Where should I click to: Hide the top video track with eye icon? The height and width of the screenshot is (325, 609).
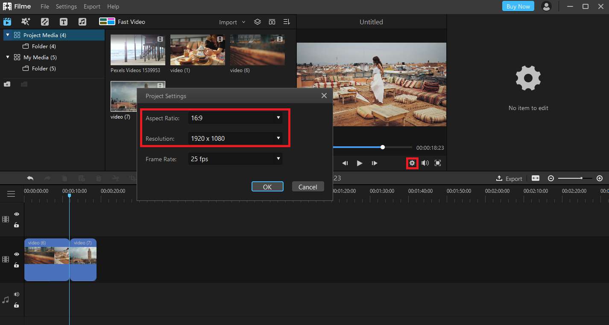coord(17,214)
